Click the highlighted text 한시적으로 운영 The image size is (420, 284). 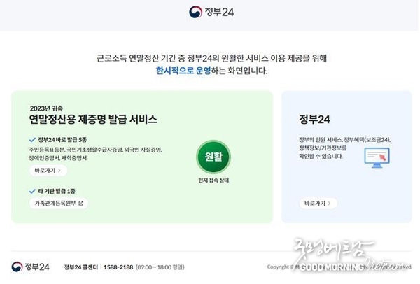pos(183,71)
